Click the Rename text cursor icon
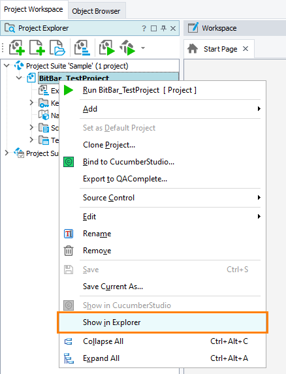Screen dimensions: 286x374 point(69,234)
